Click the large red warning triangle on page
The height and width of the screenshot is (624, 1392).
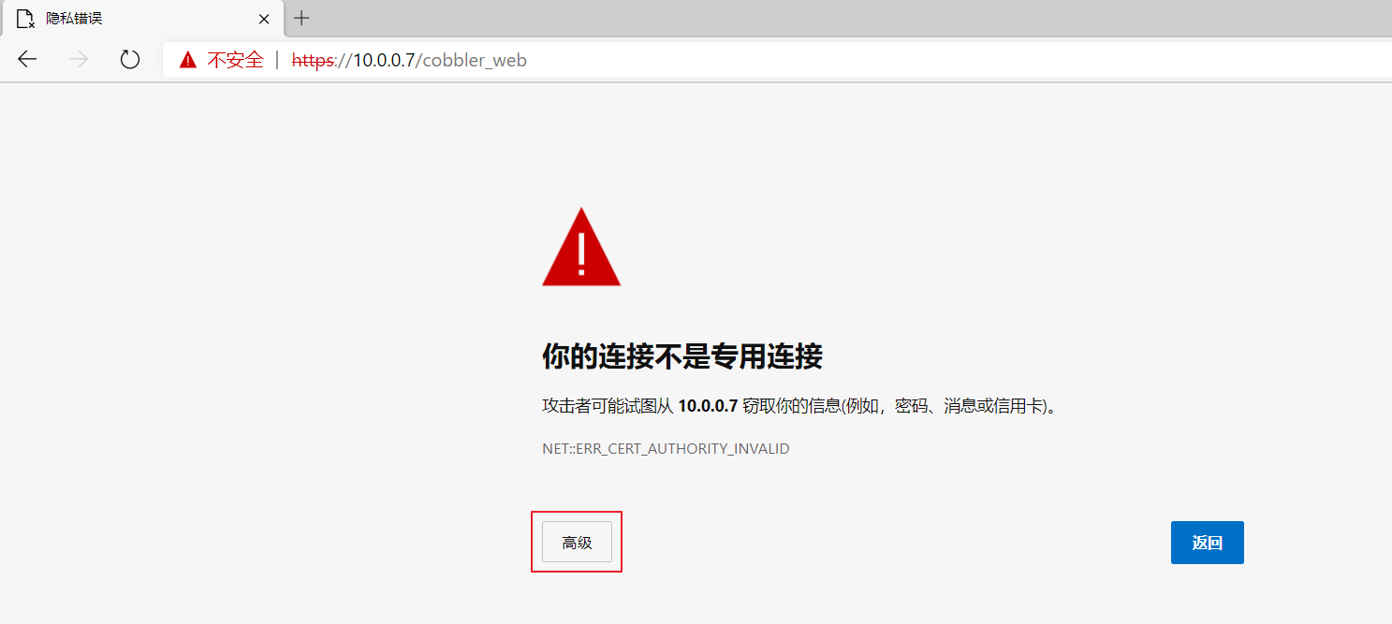tap(581, 247)
